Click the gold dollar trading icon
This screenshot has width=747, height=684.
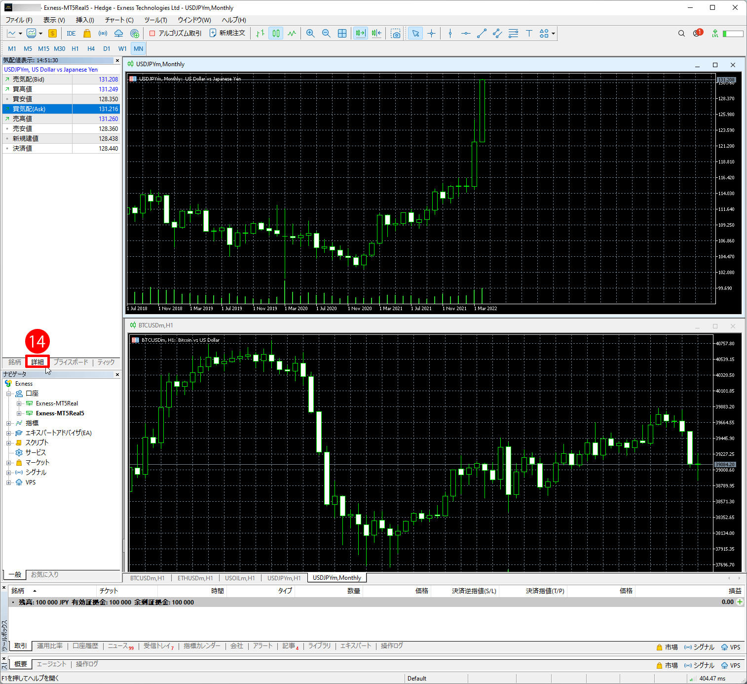click(52, 34)
